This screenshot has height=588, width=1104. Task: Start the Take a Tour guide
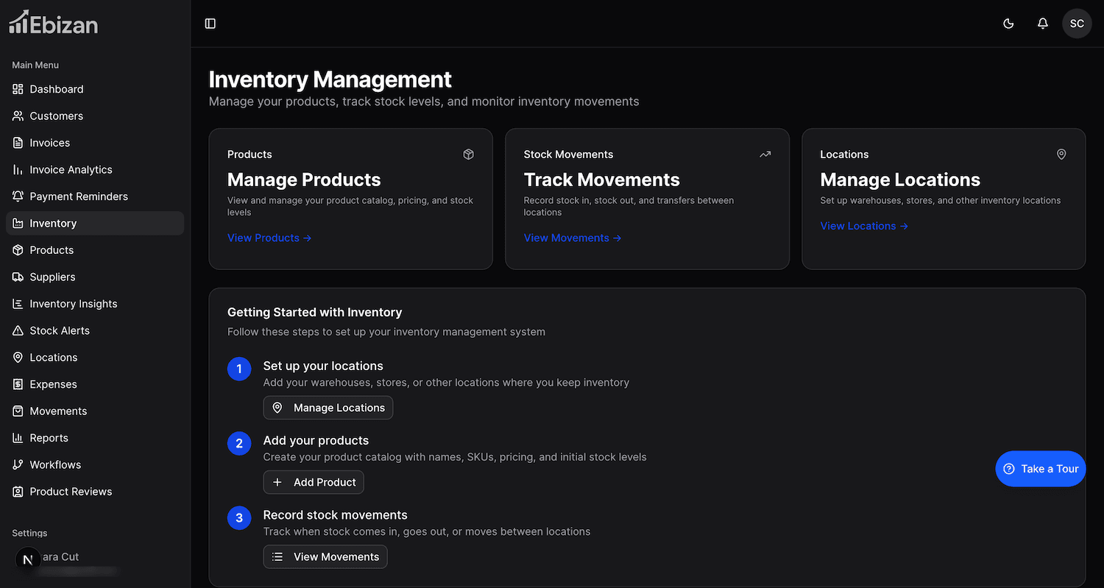(1040, 469)
